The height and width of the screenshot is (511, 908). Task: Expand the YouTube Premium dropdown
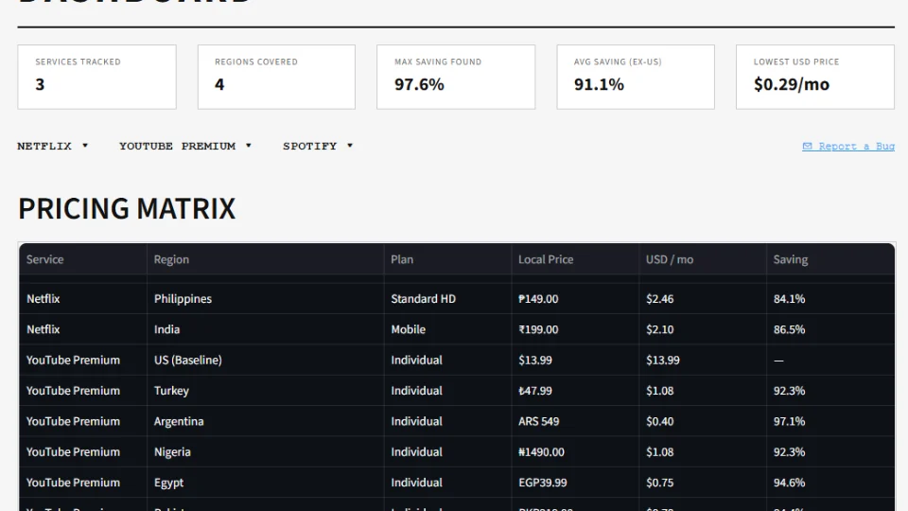click(185, 146)
